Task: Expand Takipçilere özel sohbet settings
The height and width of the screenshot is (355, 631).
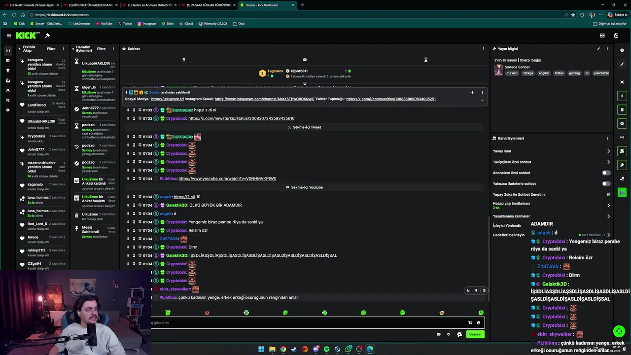Action: click(608, 162)
